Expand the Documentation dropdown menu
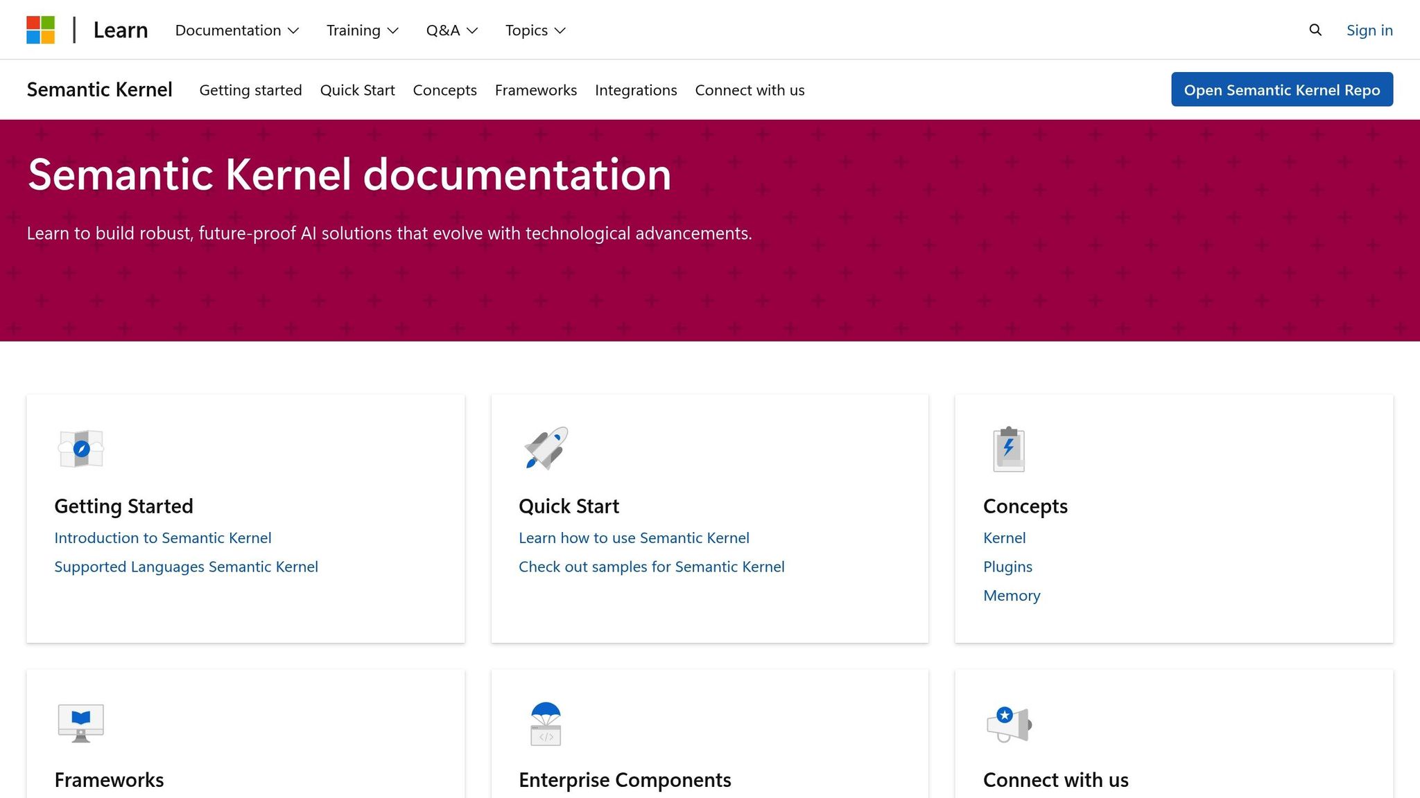Viewport: 1420px width, 798px height. click(236, 30)
